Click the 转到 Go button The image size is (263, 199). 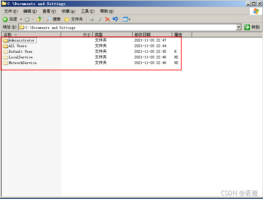click(252, 27)
